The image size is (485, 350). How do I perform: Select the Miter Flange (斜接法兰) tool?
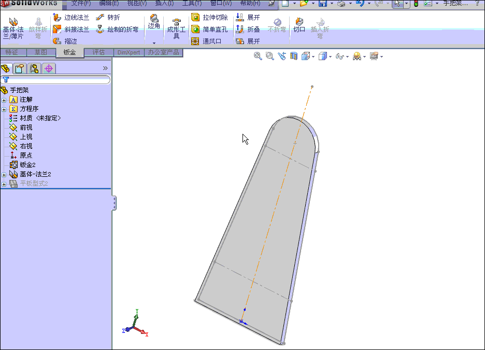(71, 30)
